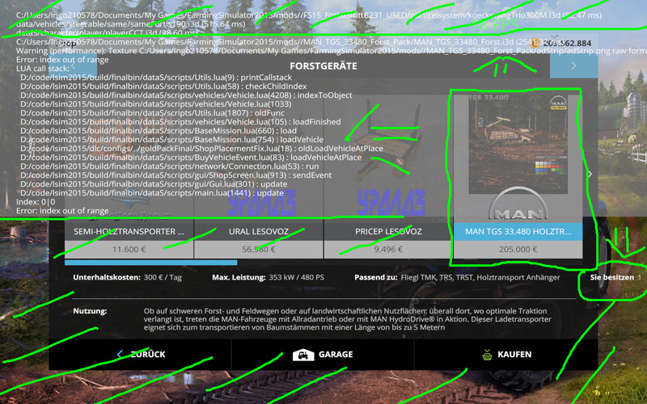Click the large MAN brand logo
Viewport: 647px width, 404px height.
point(517,210)
